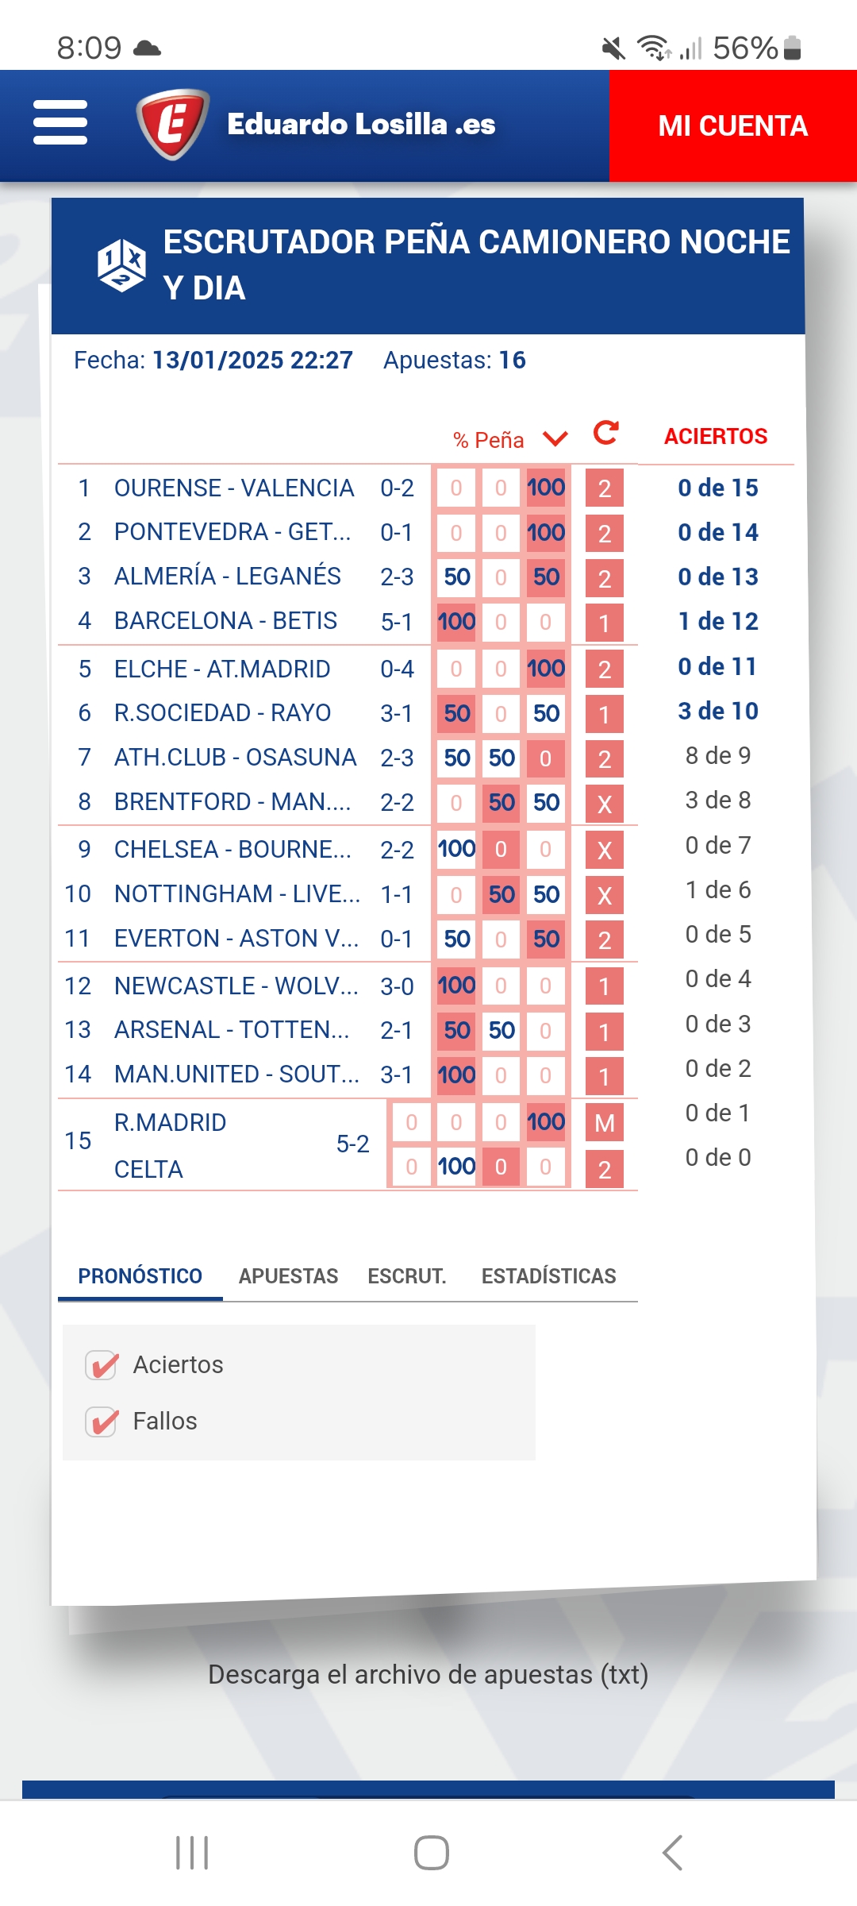The width and height of the screenshot is (857, 1906).
Task: Click the red refresh arrow icon
Action: pos(606,433)
